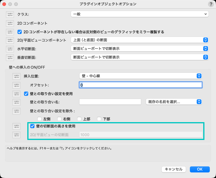This screenshot has width=216, height=178.
Task: Confirm with the OK button
Action: [x=200, y=169]
